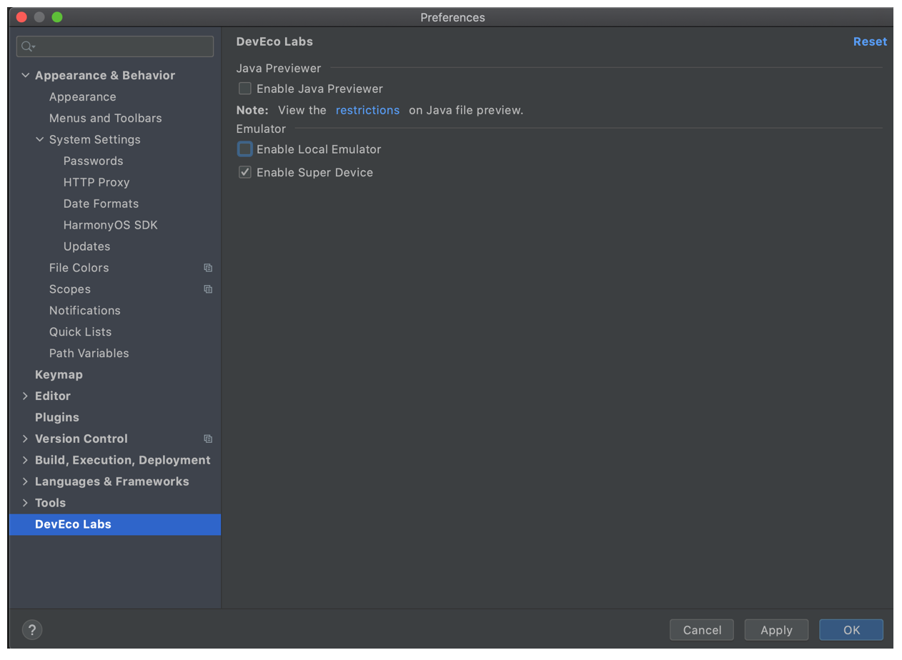This screenshot has width=902, height=660.
Task: Click the search magnifier icon
Action: click(x=27, y=46)
